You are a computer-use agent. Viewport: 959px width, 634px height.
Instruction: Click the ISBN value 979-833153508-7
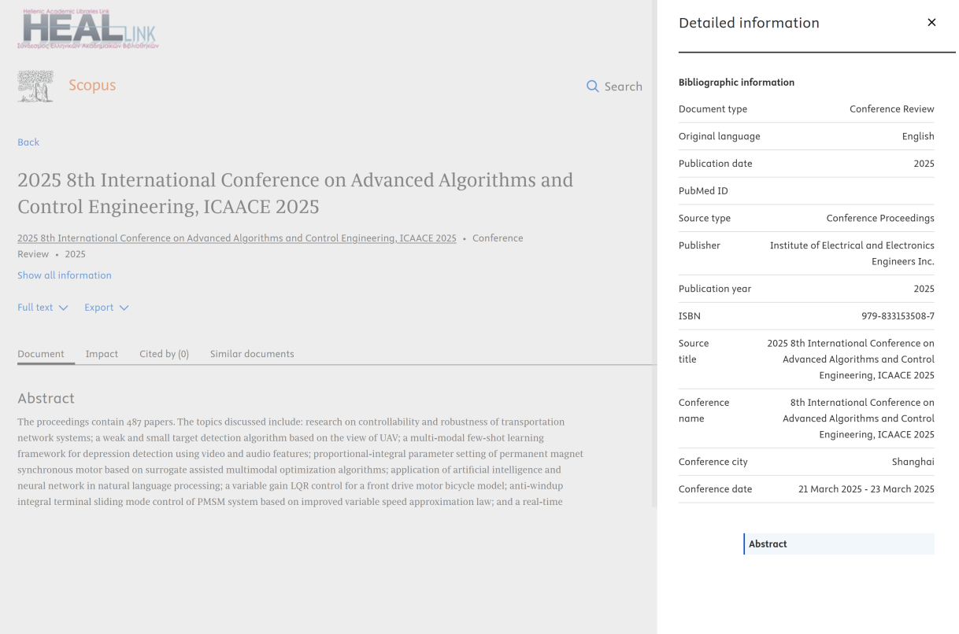click(x=898, y=316)
